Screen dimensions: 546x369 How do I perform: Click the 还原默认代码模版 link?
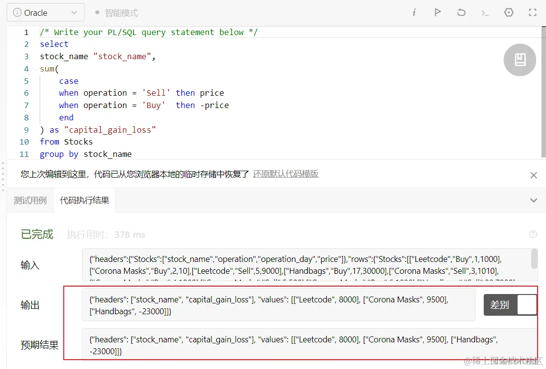coord(286,174)
